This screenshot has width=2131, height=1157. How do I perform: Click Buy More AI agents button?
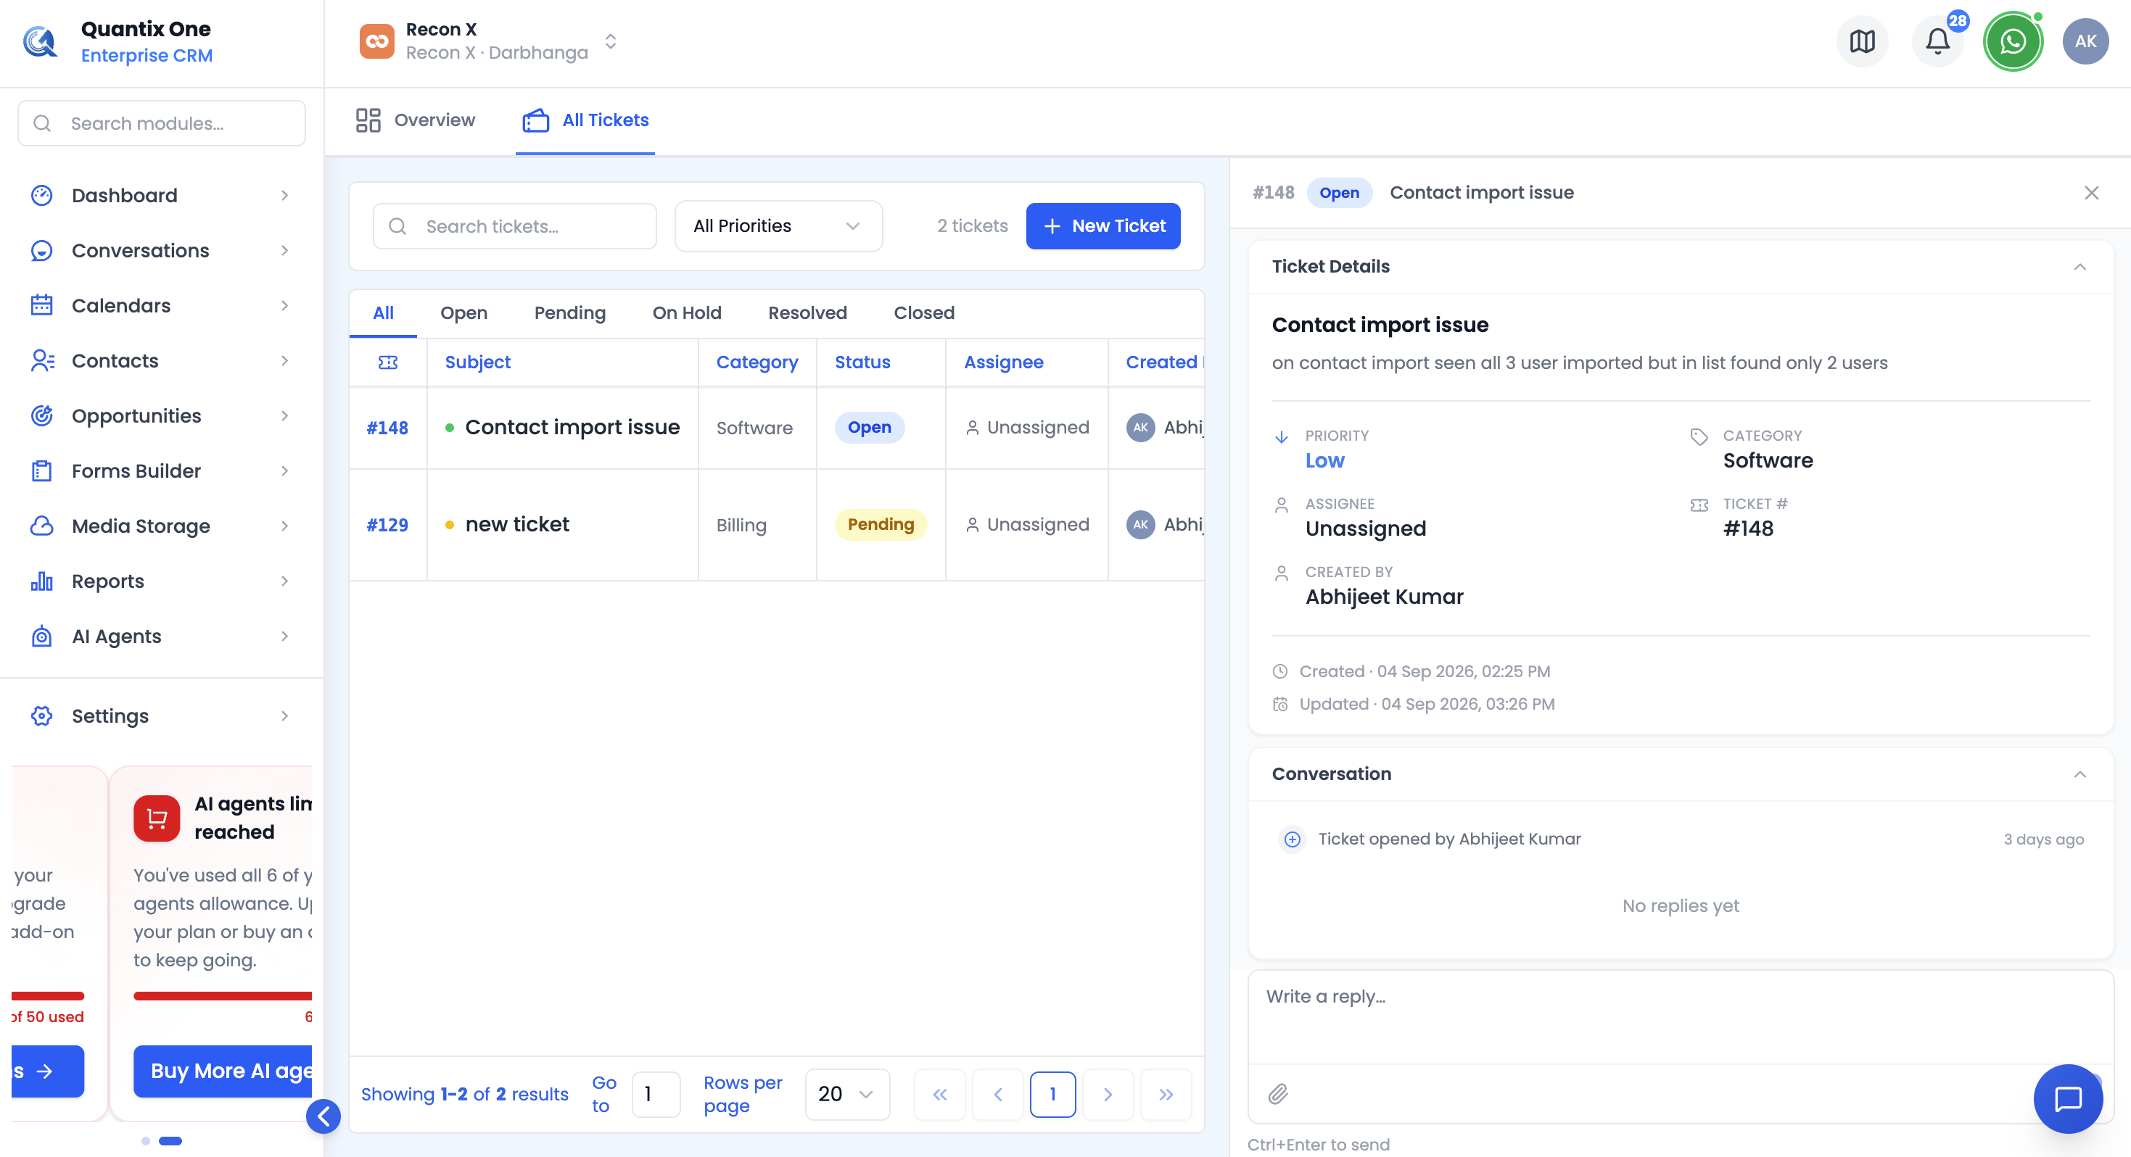click(x=223, y=1071)
